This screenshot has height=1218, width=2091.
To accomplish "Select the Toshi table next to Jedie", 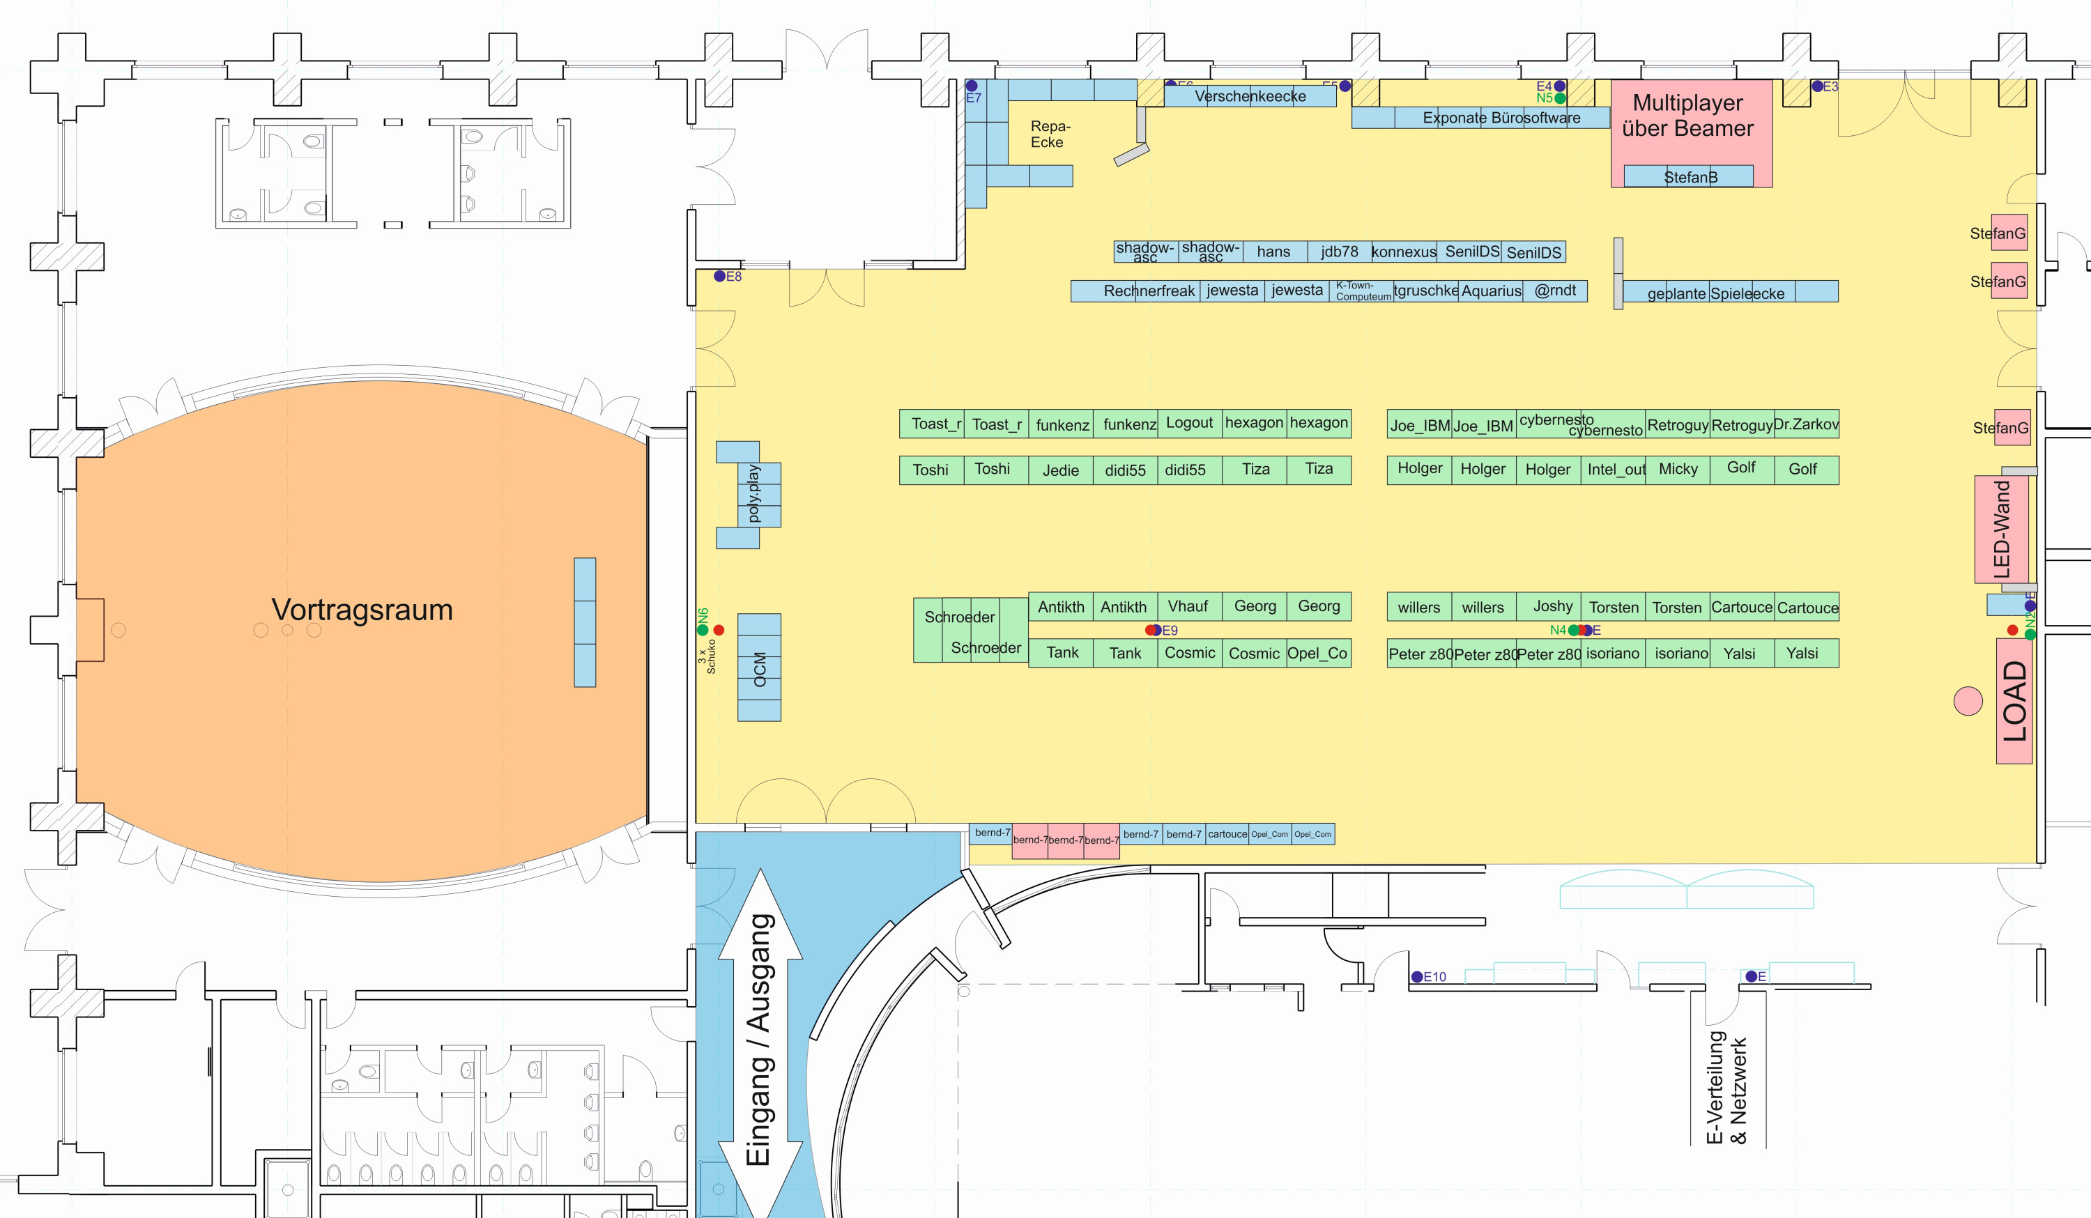I will (996, 470).
